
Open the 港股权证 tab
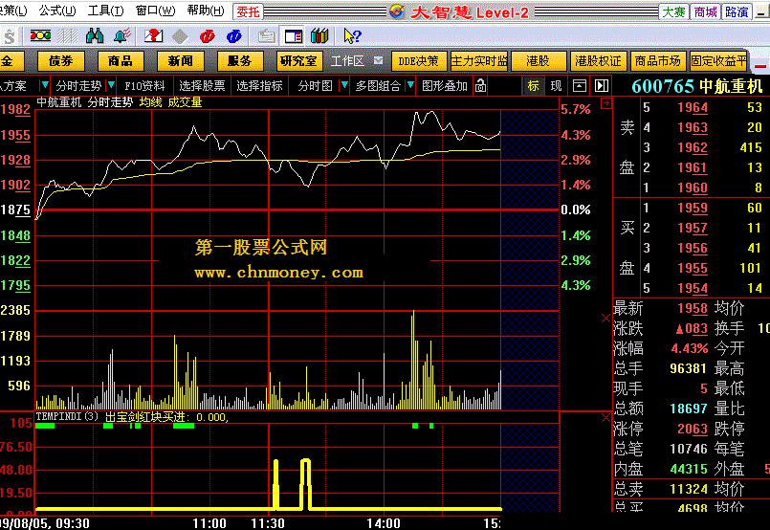click(x=598, y=61)
